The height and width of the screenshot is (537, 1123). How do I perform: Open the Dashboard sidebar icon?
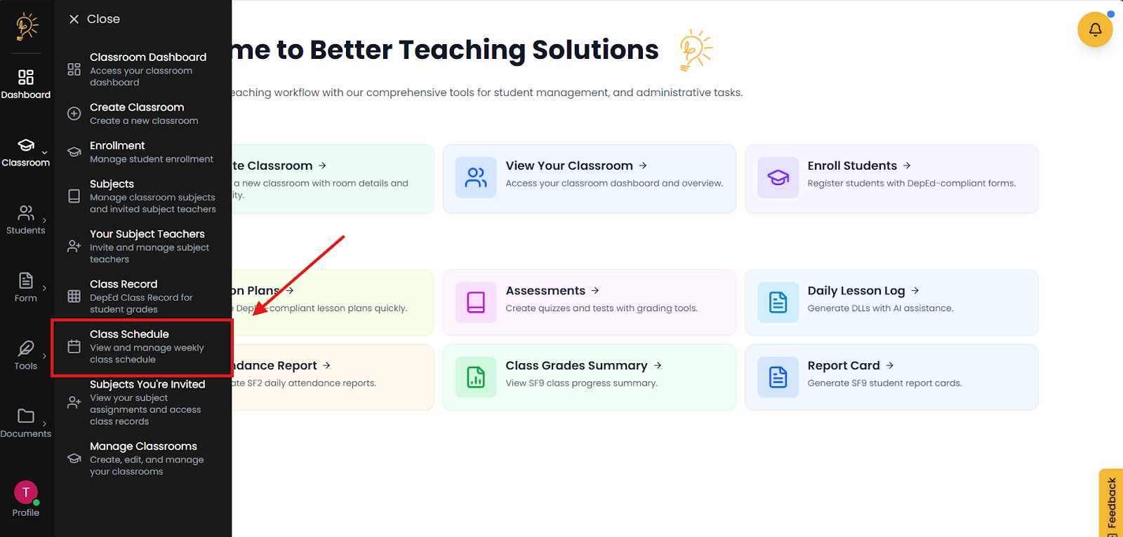[26, 77]
